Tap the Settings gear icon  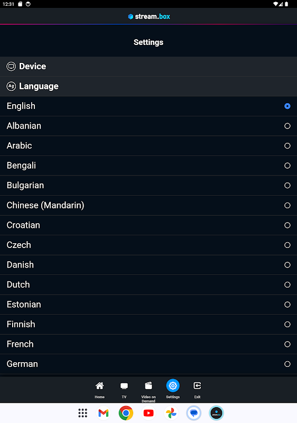[x=173, y=386]
